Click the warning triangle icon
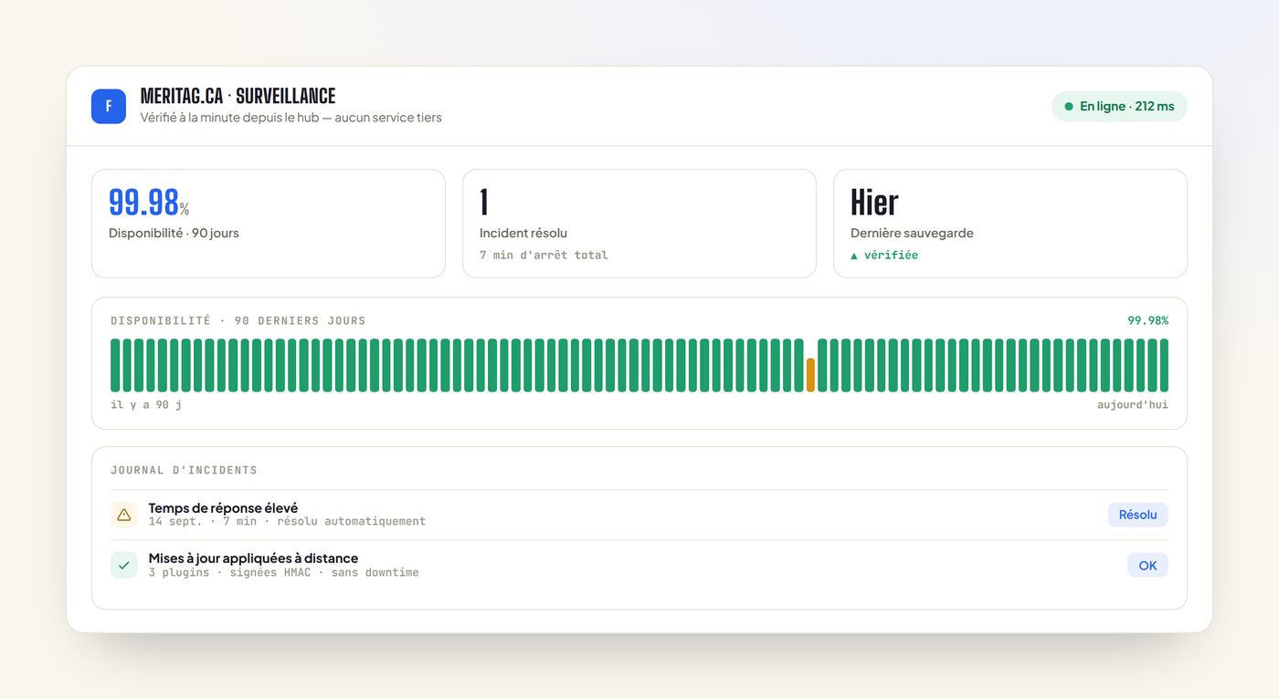Image resolution: width=1279 pixels, height=699 pixels. pos(124,515)
